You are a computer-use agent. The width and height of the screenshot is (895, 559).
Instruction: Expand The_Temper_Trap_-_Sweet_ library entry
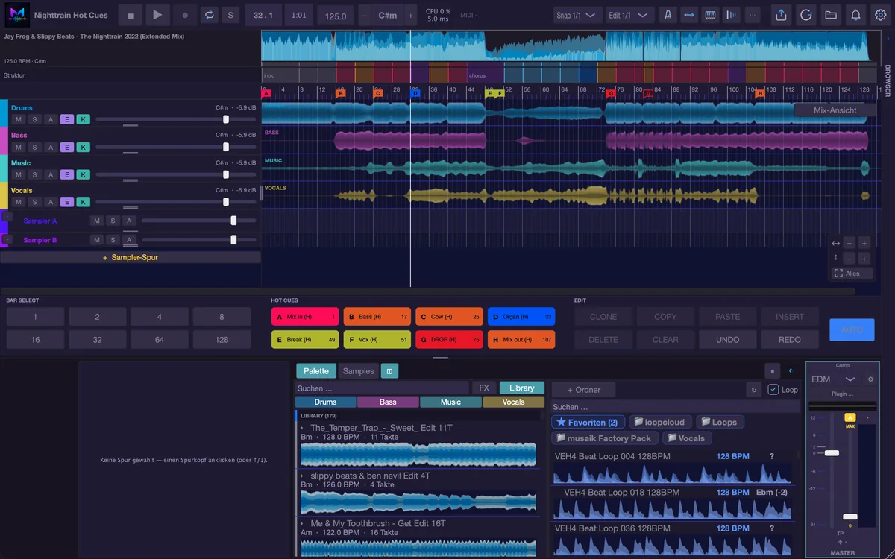(302, 428)
